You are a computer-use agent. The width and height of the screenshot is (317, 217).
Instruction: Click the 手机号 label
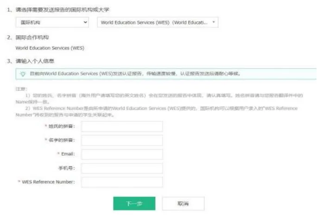(67, 168)
